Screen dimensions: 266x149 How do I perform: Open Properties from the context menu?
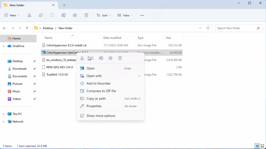110,106
